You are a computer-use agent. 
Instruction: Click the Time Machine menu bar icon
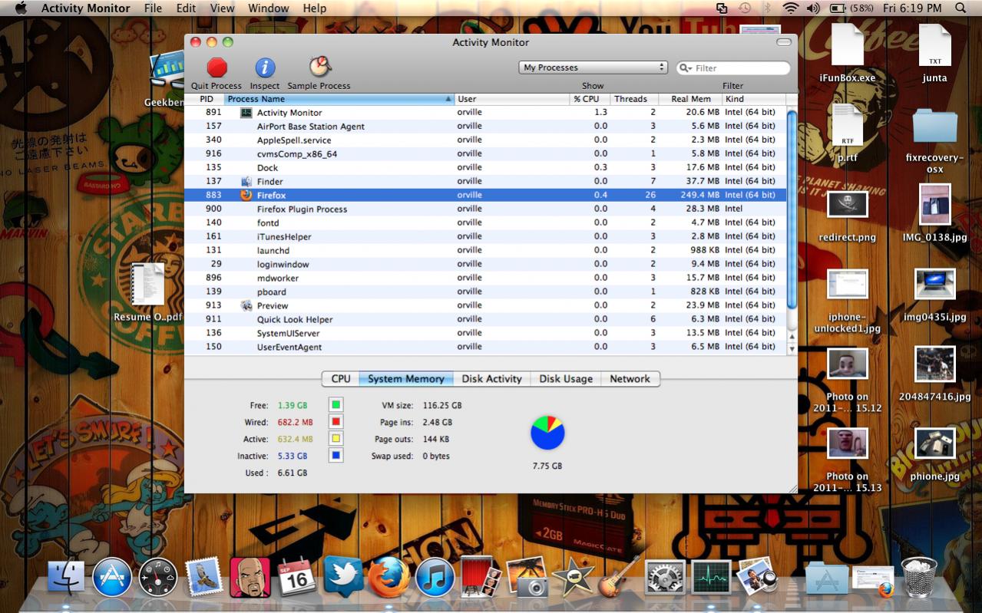tap(744, 8)
